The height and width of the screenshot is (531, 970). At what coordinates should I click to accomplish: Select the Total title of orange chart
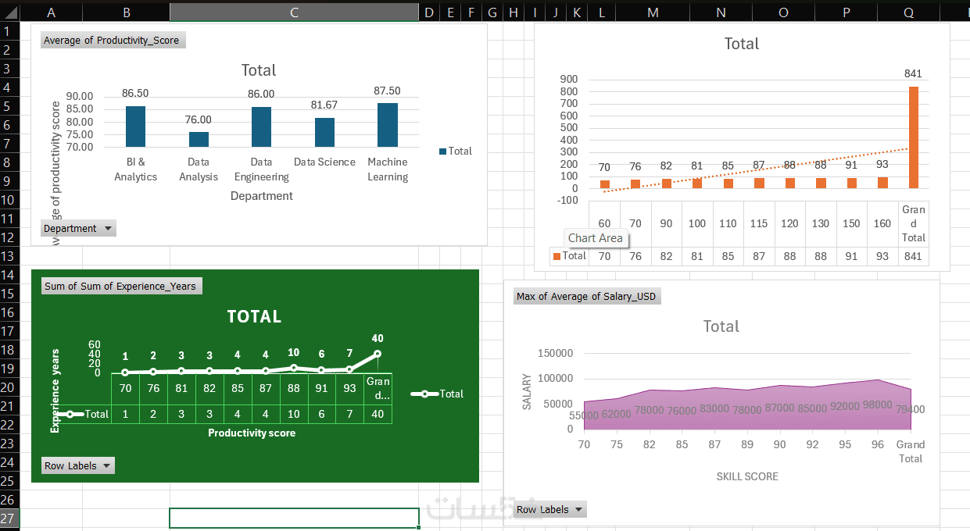[742, 44]
